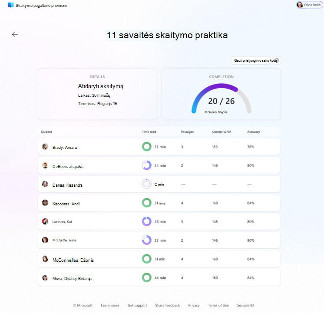Image resolution: width=324 pixels, height=313 pixels.
Task: Click McConnellas, Džonis avatar
Action: [x=45, y=259]
